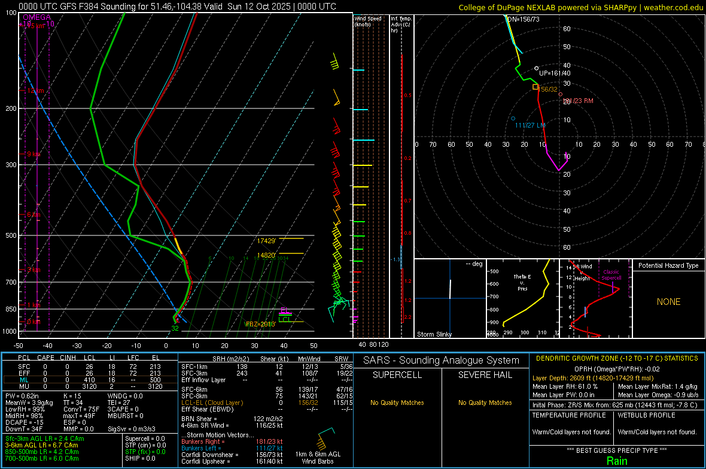Click the SHIP = 0.0 value

[x=140, y=459]
